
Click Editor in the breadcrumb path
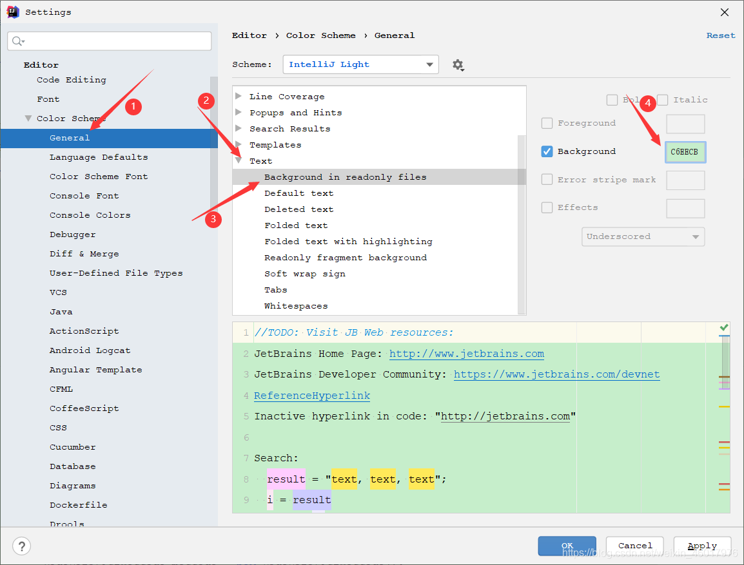[249, 35]
